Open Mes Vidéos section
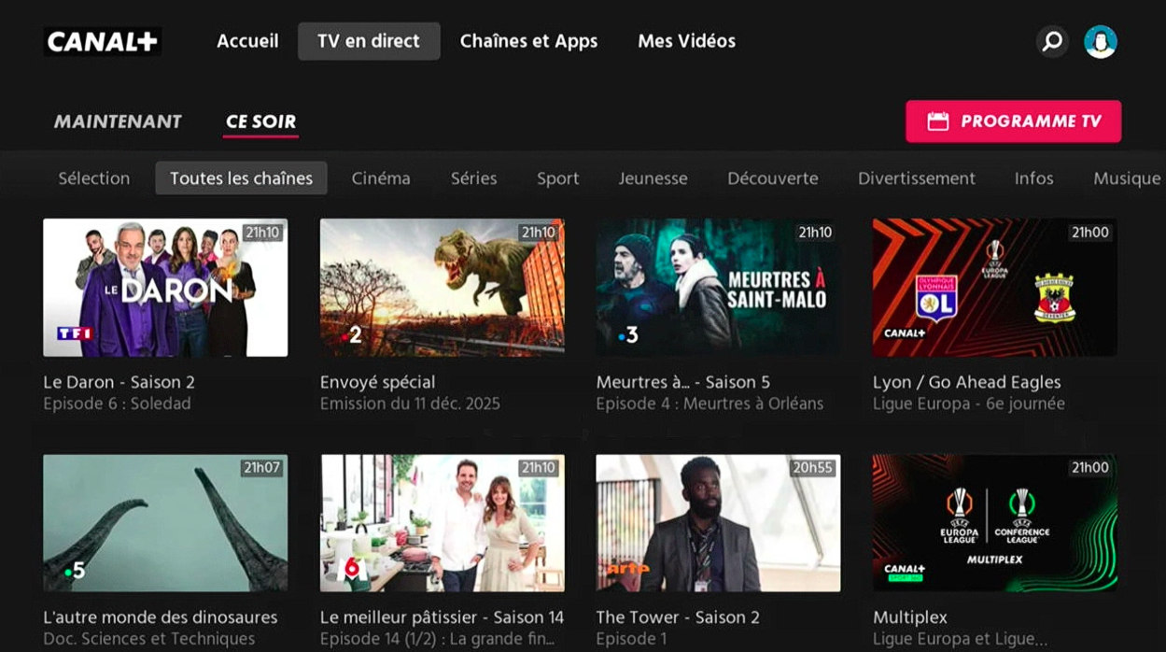The width and height of the screenshot is (1166, 652). pyautogui.click(x=686, y=41)
